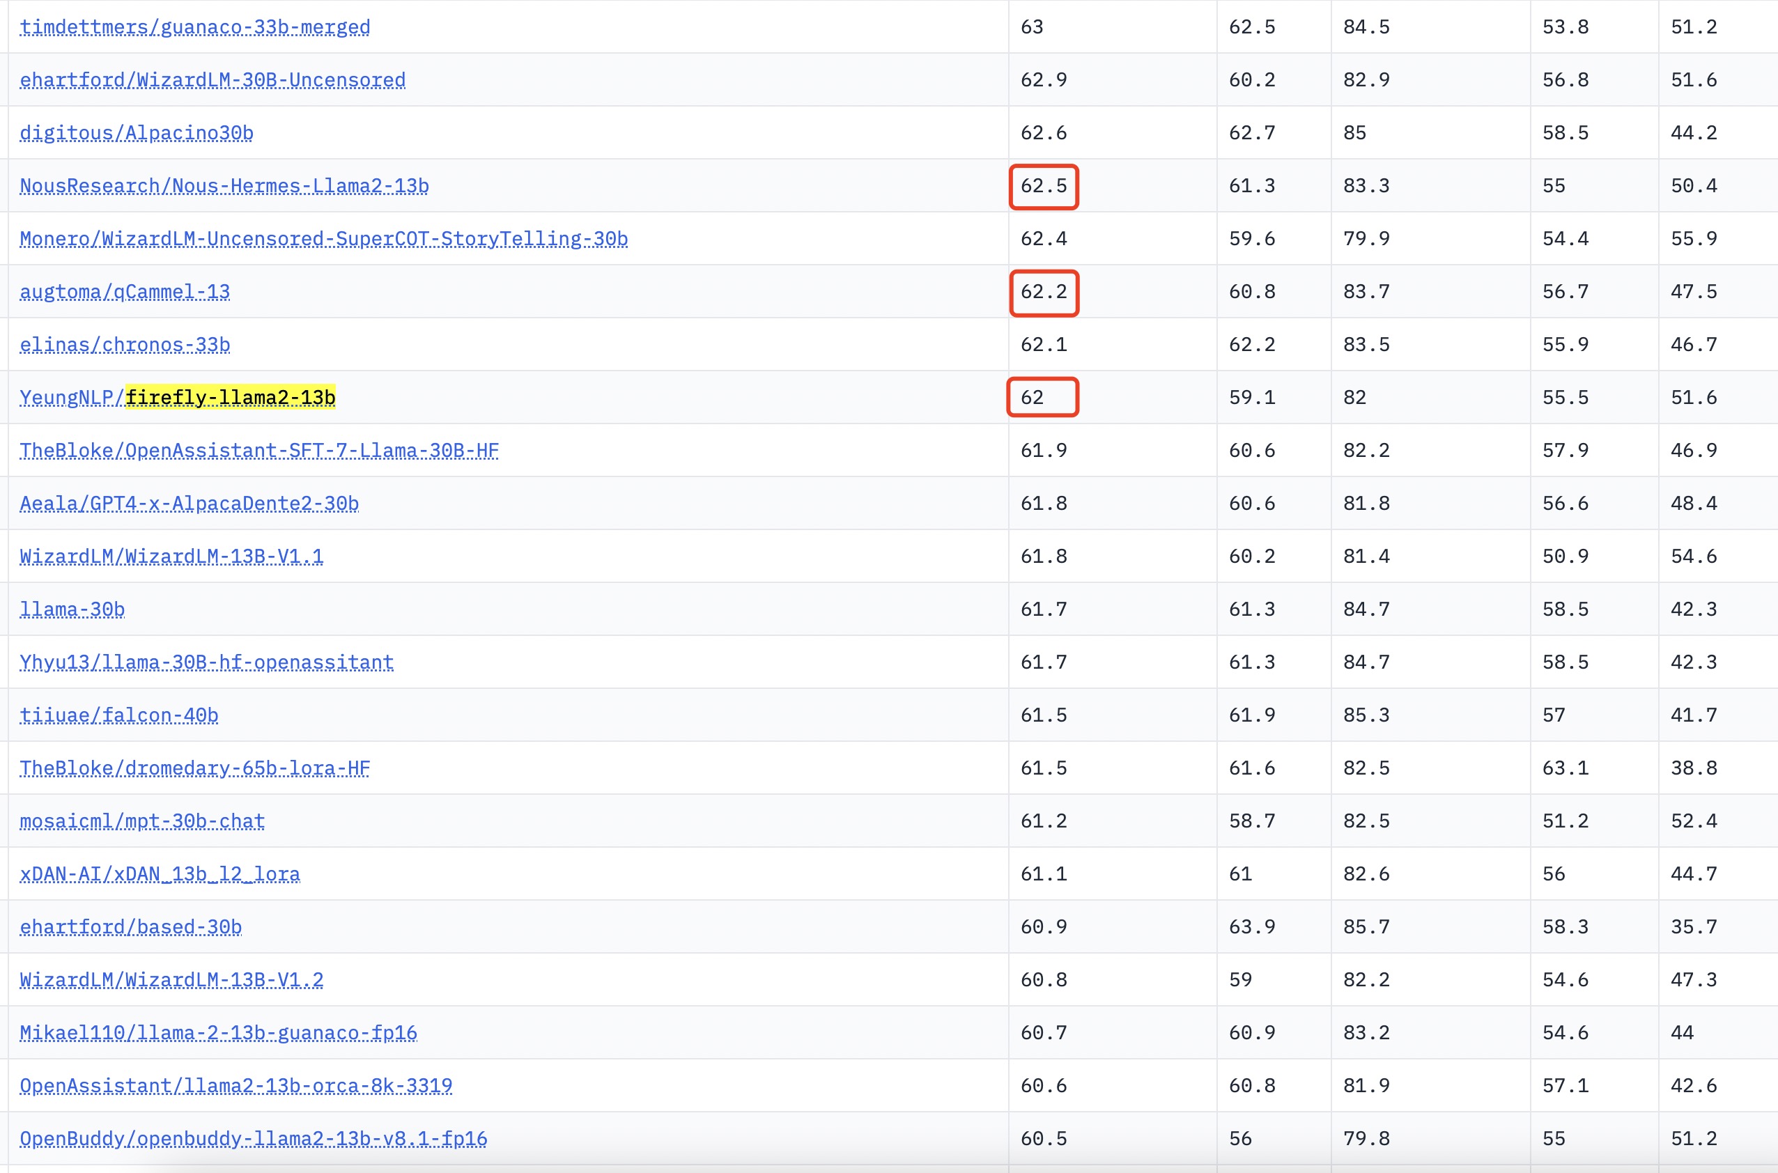Open ehartford/WizardLM-30B-Uncensored model link

click(x=212, y=80)
